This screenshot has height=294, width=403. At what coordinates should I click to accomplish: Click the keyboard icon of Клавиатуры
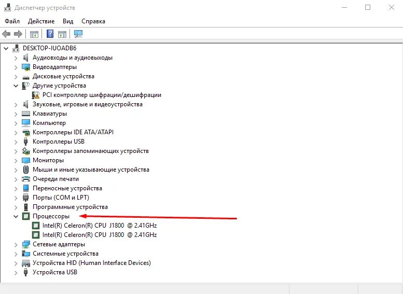pyautogui.click(x=26, y=114)
